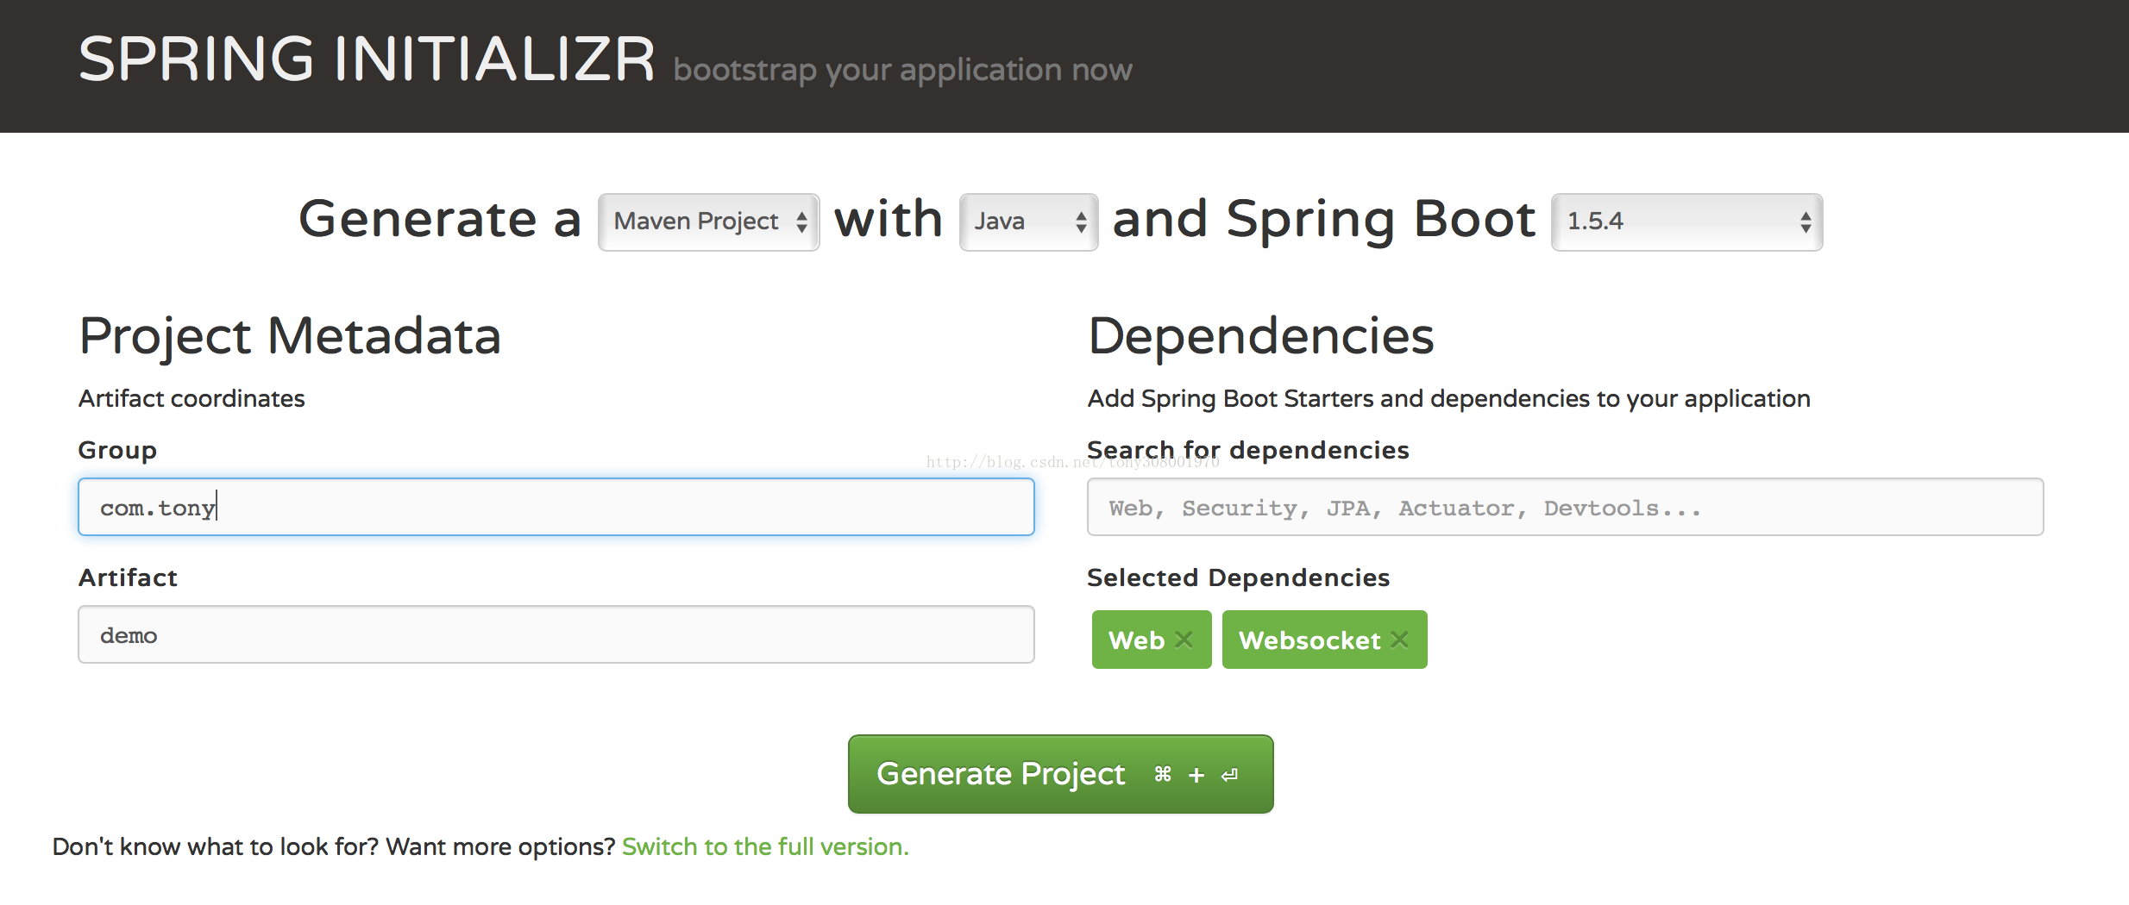2129x905 pixels.
Task: Remove the Web dependency with its X
Action: (x=1184, y=640)
